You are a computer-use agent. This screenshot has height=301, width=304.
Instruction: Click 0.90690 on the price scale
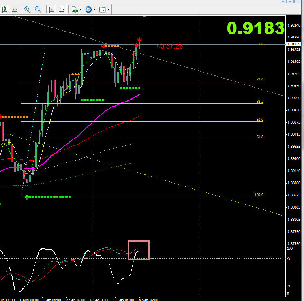click(294, 98)
